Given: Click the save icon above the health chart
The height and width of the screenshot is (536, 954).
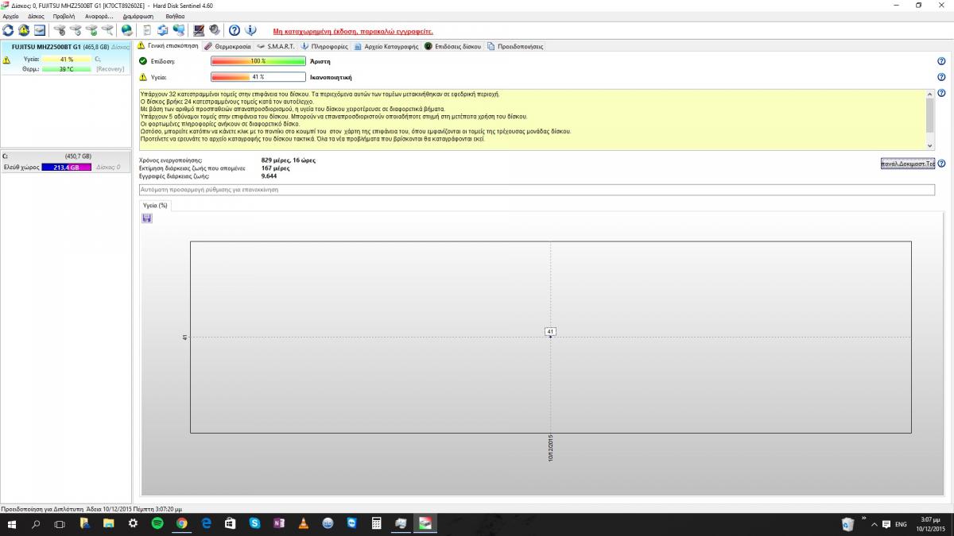Looking at the screenshot, I should [x=147, y=218].
